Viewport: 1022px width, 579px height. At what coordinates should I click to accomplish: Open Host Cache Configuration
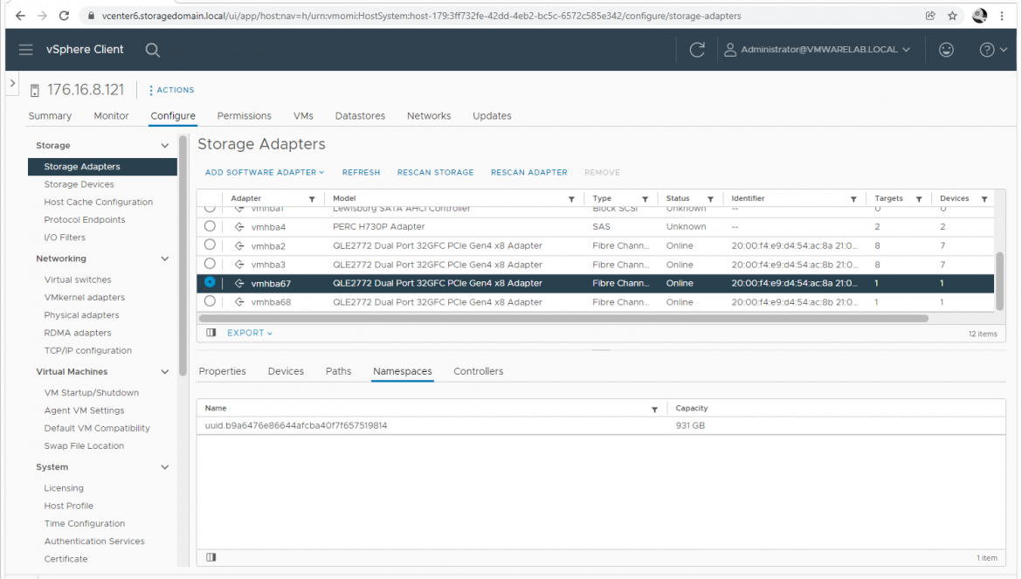[x=99, y=202]
